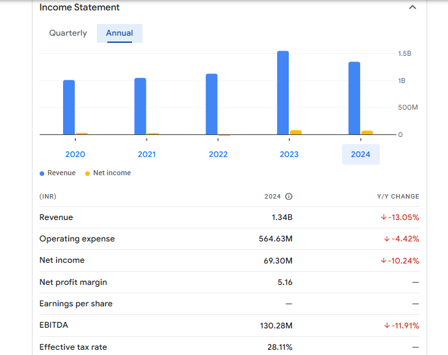
Task: Click the EBITDA row label
Action: click(x=53, y=325)
